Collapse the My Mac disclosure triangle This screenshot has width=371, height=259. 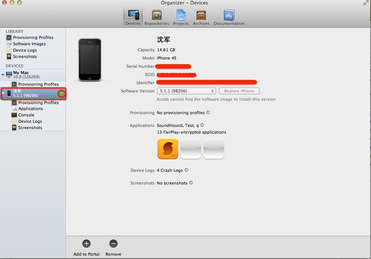[x=3, y=75]
